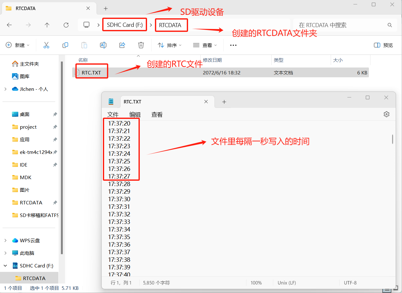This screenshot has width=402, height=293.
Task: Select the RTC.TXT file in list
Action: point(91,73)
